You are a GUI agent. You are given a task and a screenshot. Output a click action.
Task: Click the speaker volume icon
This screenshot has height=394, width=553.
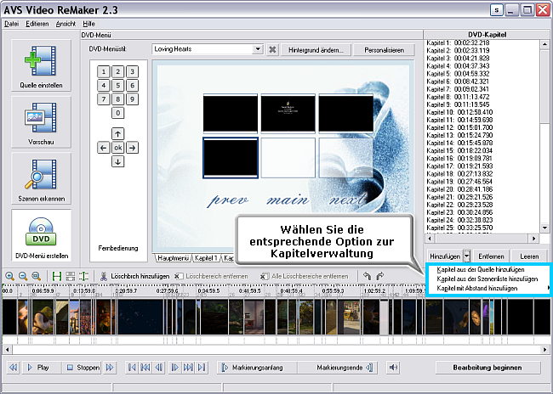coord(393,367)
